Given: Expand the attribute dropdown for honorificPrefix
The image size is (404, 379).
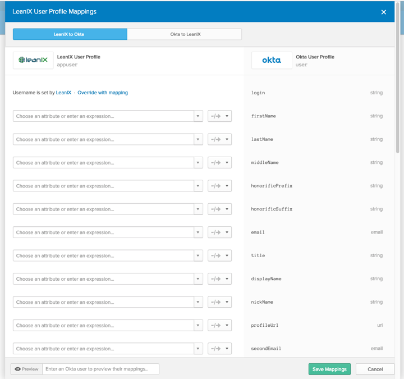Looking at the screenshot, I should 198,186.
